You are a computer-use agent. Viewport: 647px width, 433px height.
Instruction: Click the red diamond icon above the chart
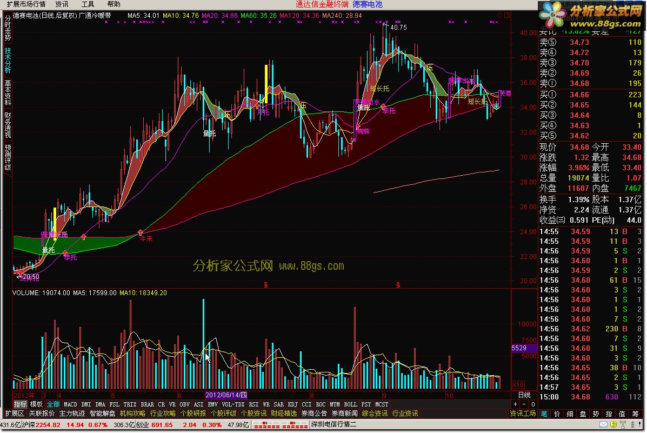click(499, 15)
